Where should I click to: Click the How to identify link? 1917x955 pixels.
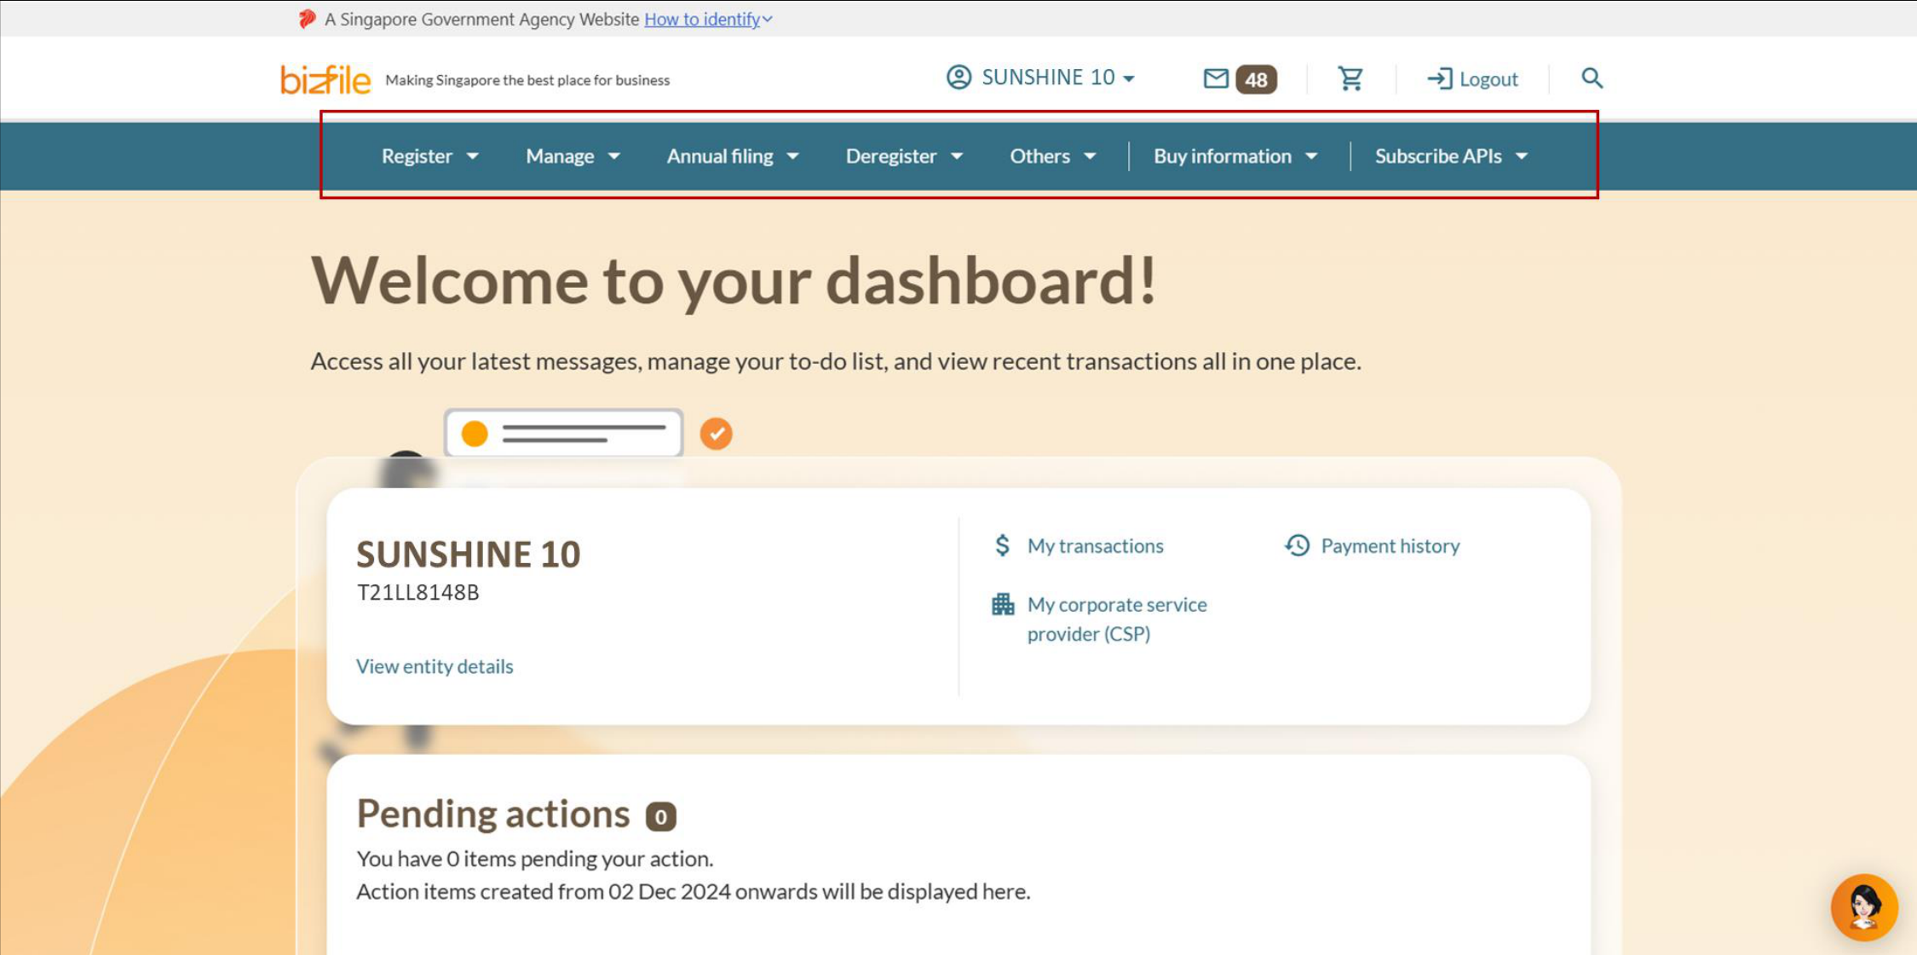pos(702,19)
